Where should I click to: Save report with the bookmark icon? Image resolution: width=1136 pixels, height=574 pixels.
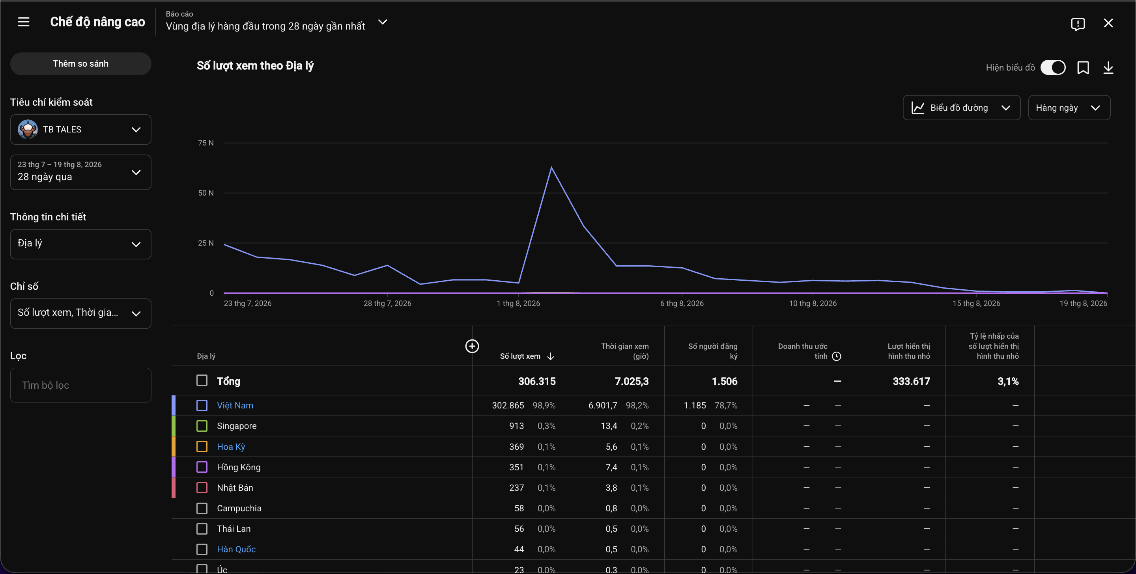tap(1083, 67)
